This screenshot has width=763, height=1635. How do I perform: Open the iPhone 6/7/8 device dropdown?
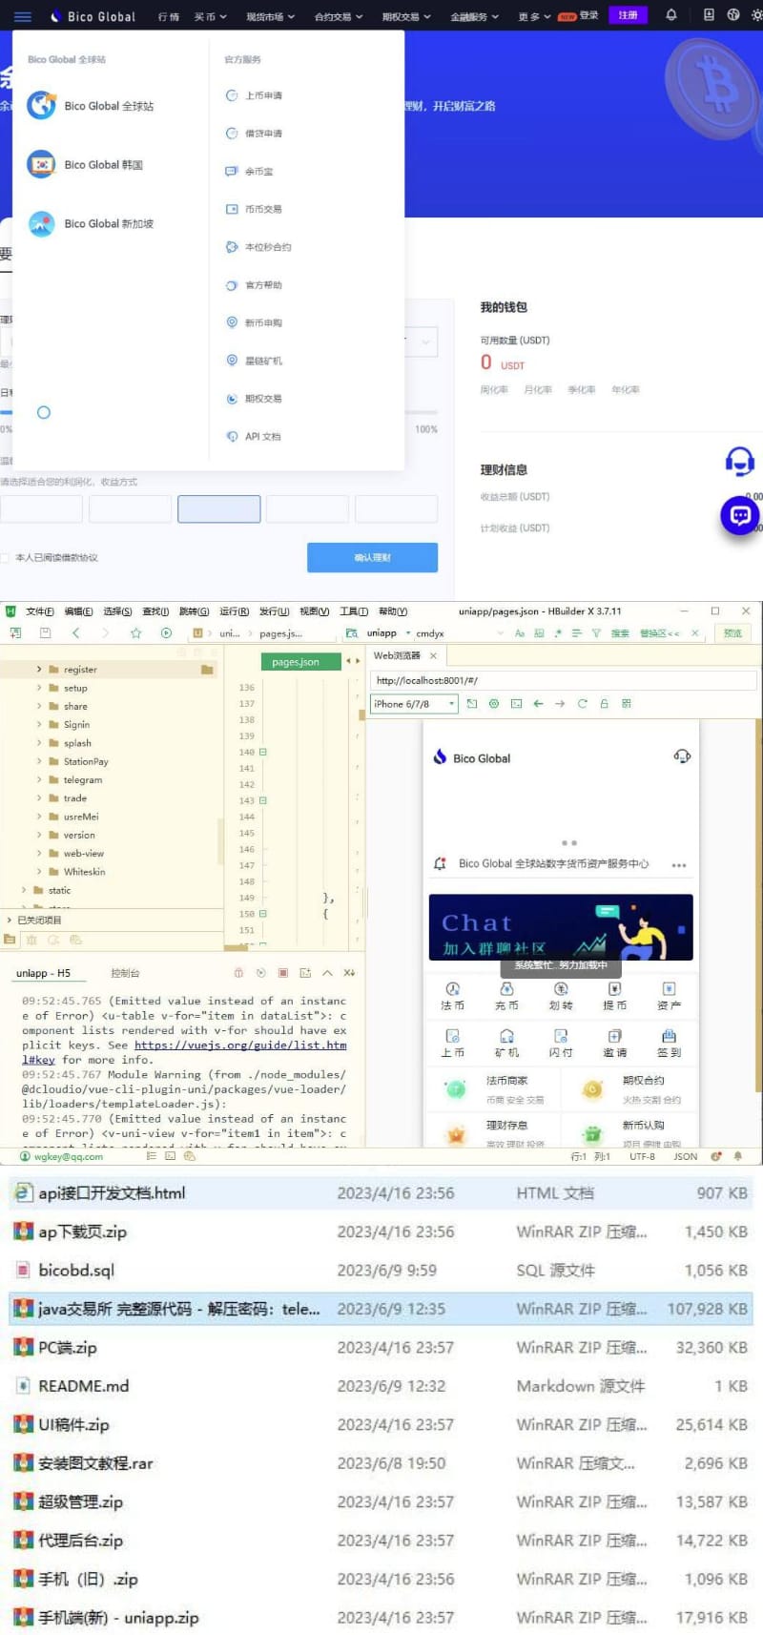point(414,704)
